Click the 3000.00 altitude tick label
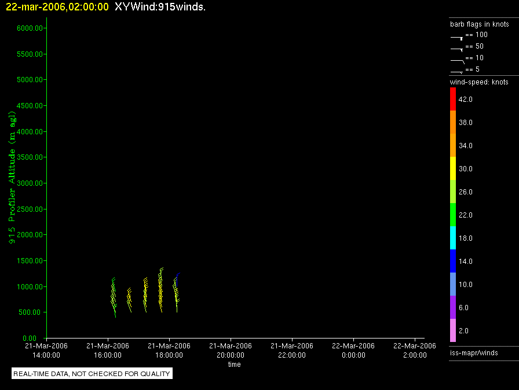This screenshot has height=390, width=519. [30, 183]
